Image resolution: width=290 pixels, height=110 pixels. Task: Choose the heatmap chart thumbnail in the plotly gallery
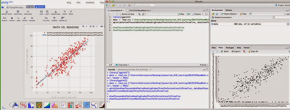click(39, 105)
